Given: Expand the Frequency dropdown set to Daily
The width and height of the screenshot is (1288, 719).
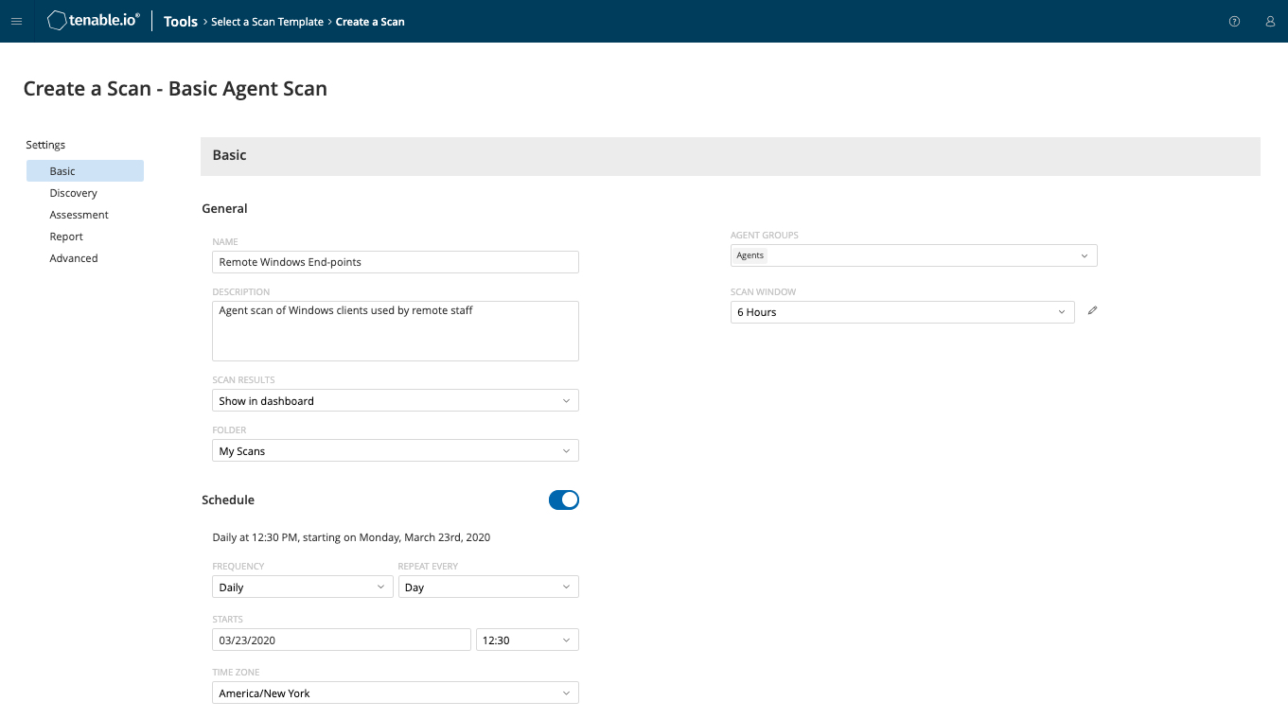Looking at the screenshot, I should (301, 587).
